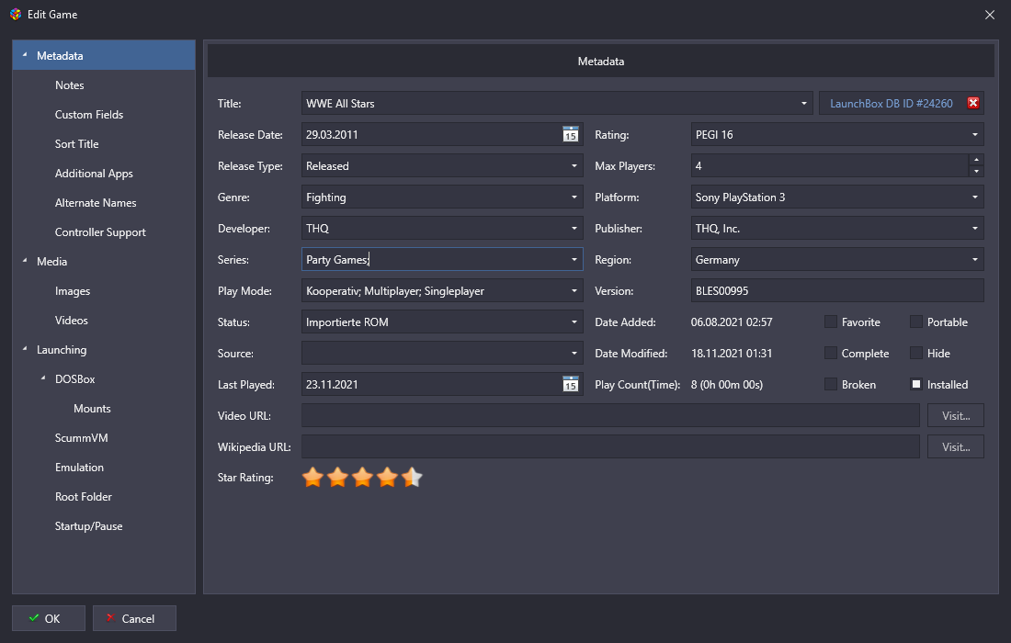This screenshot has height=643, width=1011.
Task: Uncheck the Installed checkbox
Action: point(915,385)
